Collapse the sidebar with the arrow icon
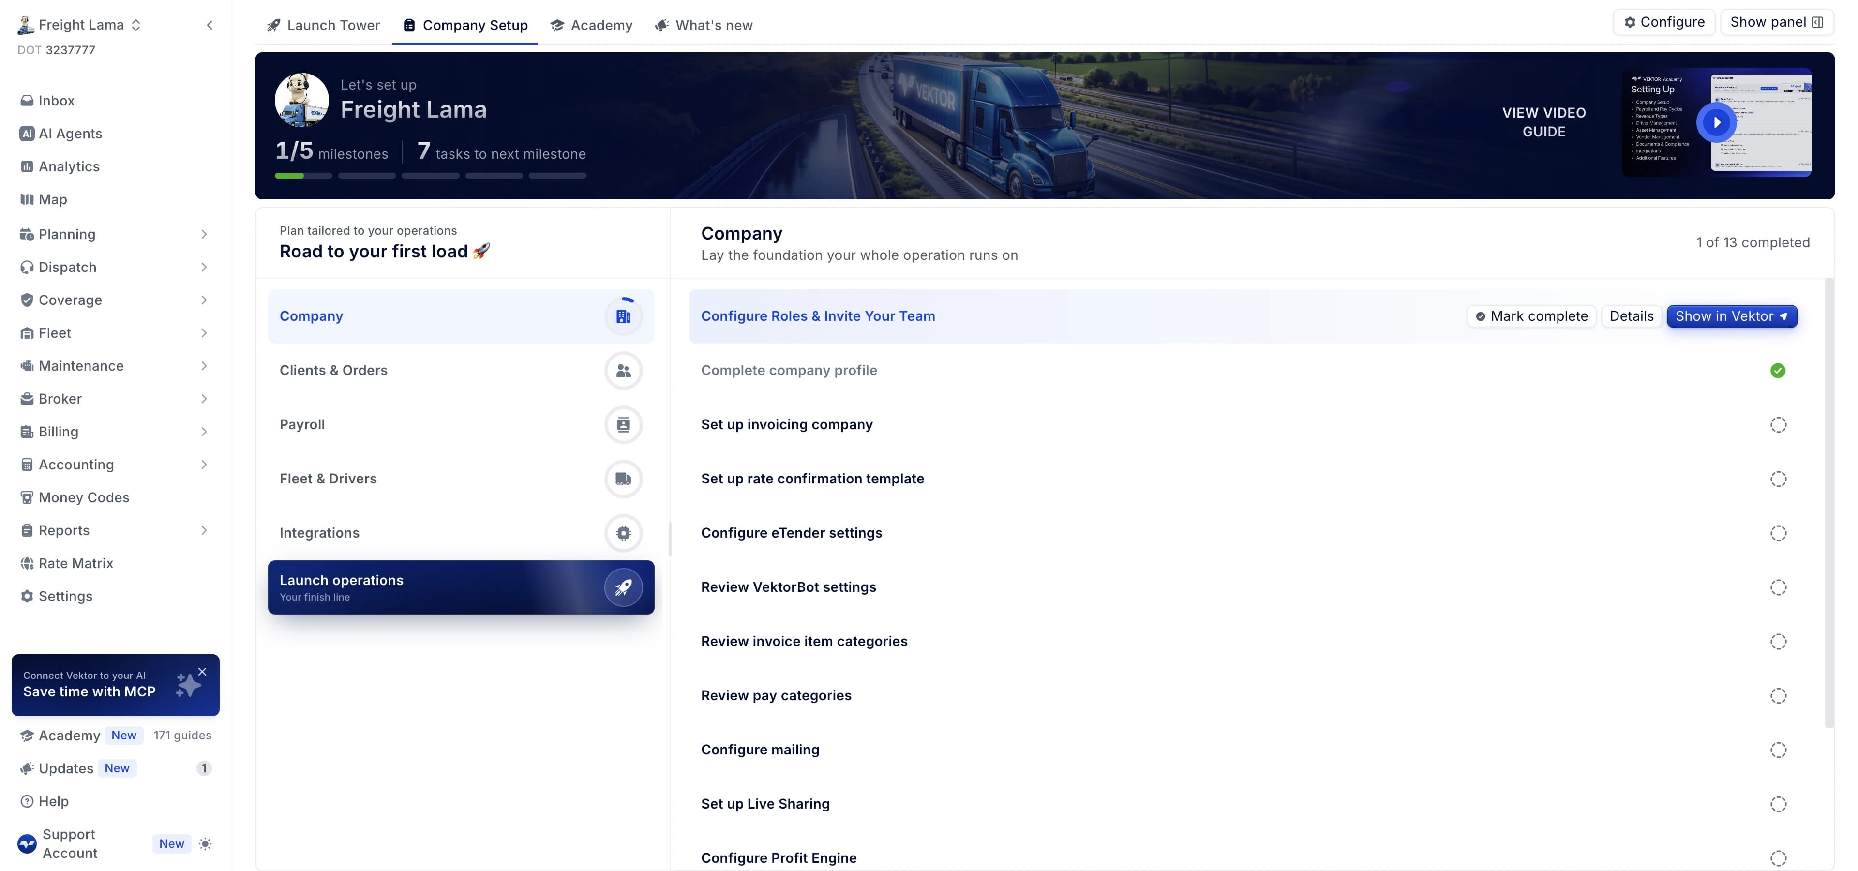Image resolution: width=1858 pixels, height=871 pixels. [x=209, y=25]
